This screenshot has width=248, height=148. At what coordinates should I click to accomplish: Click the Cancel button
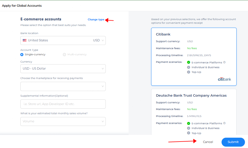pos(208,142)
